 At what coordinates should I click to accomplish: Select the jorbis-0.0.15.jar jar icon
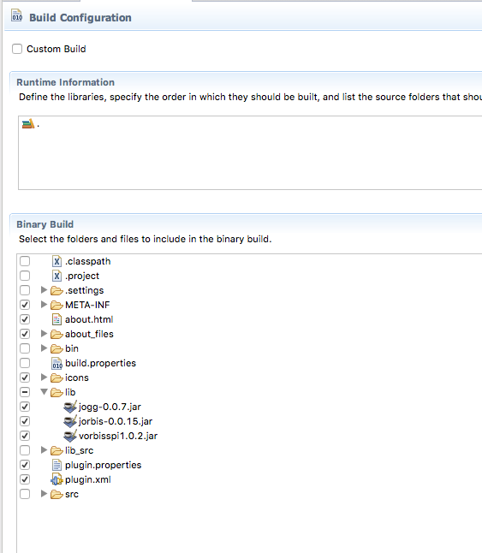[x=70, y=421]
